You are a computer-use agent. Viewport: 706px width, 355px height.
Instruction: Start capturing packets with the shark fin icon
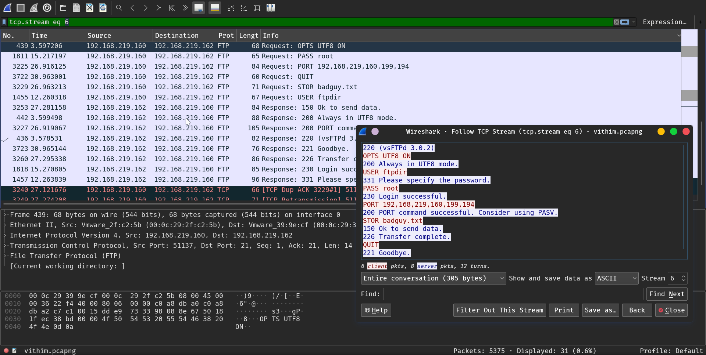[7, 8]
